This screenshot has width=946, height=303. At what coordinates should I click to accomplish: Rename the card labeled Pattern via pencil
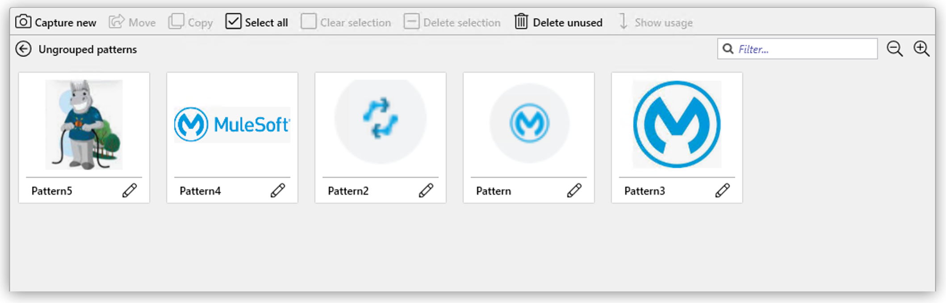coord(574,191)
